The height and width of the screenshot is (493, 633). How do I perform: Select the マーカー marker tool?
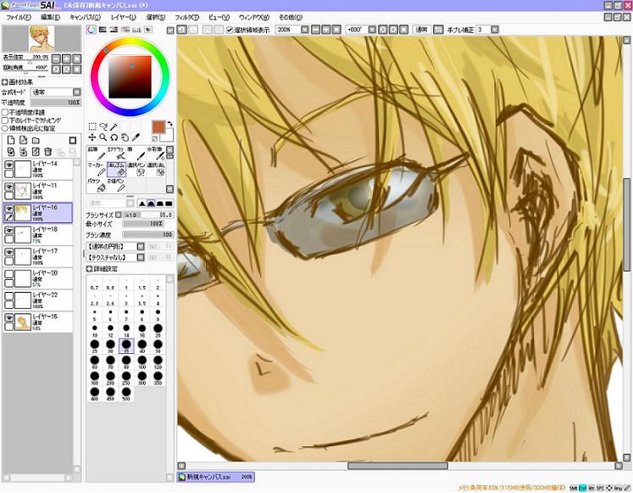tap(97, 170)
